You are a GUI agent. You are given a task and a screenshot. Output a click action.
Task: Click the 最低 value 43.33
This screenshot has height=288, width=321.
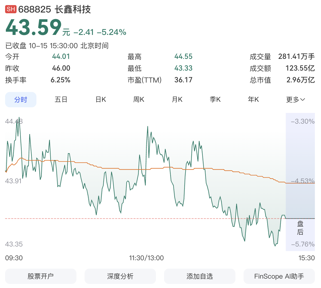click(x=183, y=68)
